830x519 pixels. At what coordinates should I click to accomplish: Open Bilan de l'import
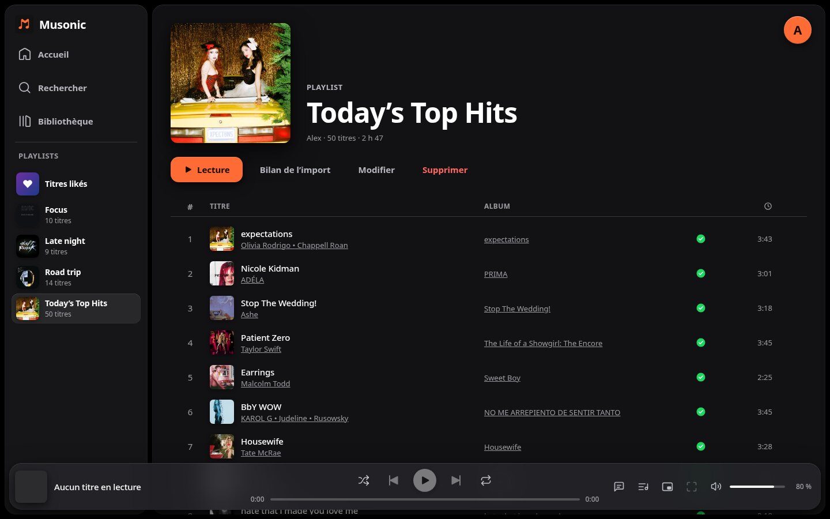(295, 170)
